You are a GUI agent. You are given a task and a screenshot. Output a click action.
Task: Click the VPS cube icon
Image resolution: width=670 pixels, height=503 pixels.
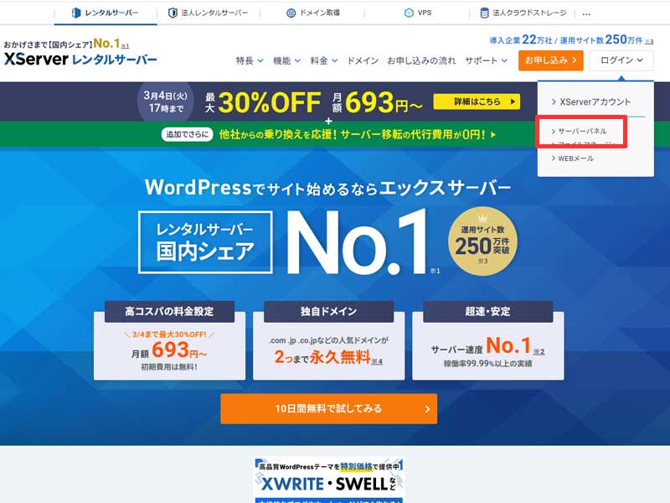click(x=409, y=13)
